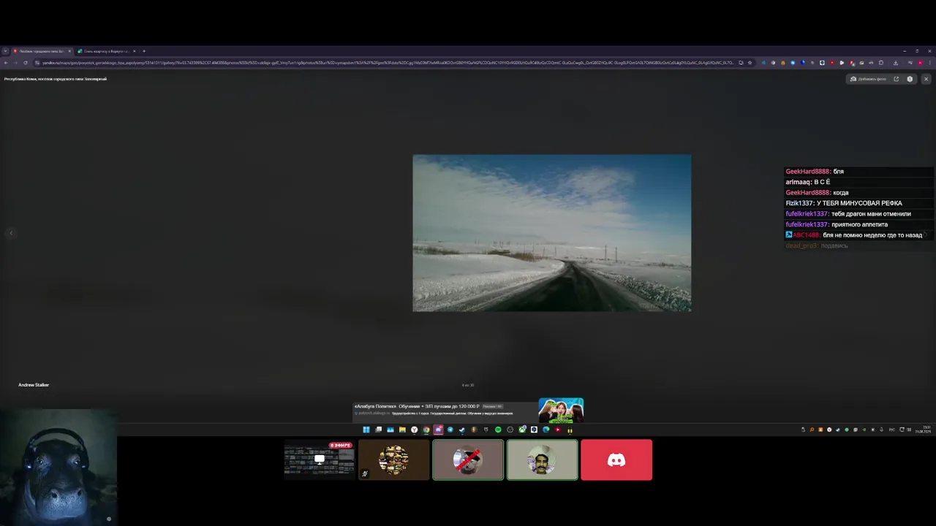Screen dimensions: 936x526
Task: Click the ad image with girls
Action: point(561,411)
